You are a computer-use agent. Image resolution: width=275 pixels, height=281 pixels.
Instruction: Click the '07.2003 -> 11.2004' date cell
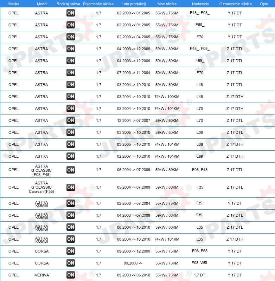click(x=134, y=73)
